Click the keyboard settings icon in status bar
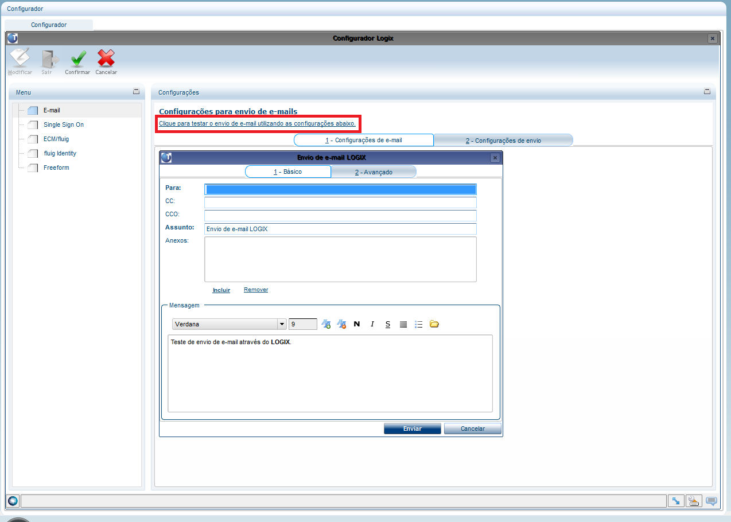Viewport: 731px width, 522px height. (x=694, y=501)
